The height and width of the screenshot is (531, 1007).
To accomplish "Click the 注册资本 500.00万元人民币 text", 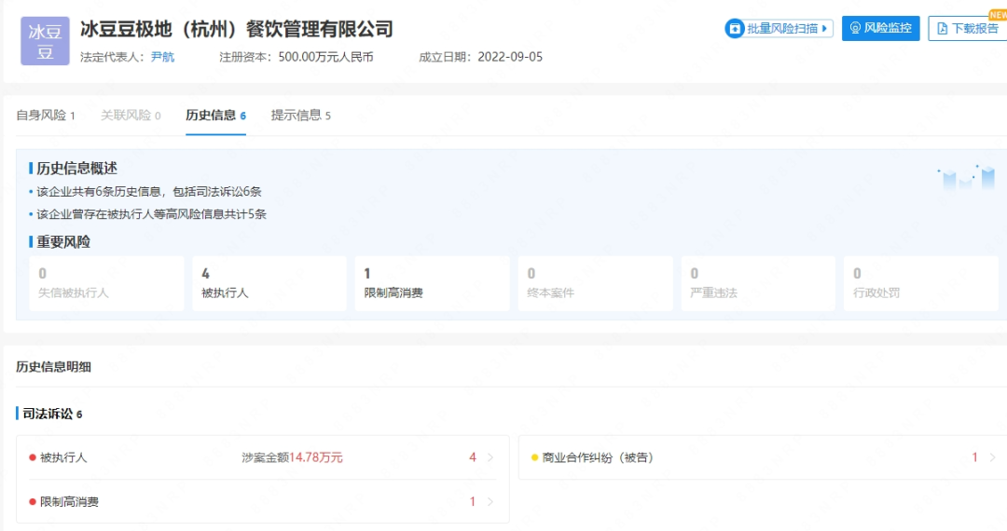I will (x=297, y=57).
